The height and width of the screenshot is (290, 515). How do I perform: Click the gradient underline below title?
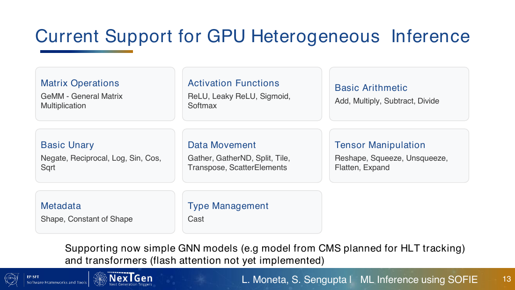click(x=87, y=51)
